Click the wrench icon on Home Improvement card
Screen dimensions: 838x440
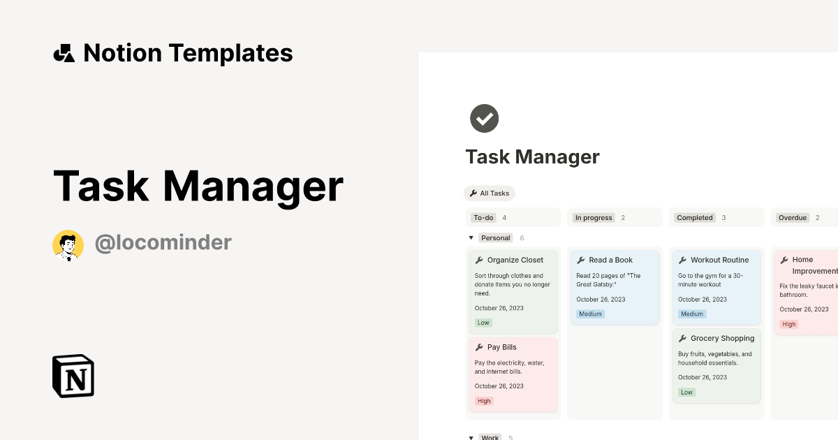[x=784, y=259]
